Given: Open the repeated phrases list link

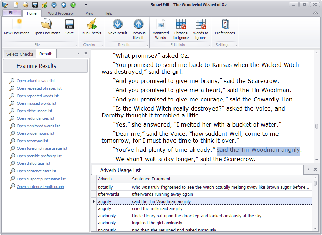Looking at the screenshot, I should (39, 88).
